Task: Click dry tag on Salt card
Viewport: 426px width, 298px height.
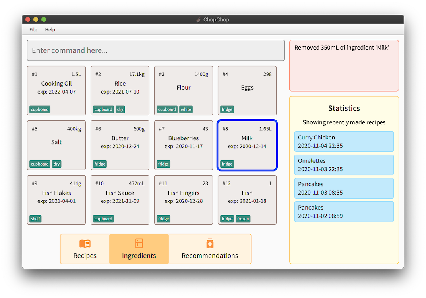Action: [56, 164]
